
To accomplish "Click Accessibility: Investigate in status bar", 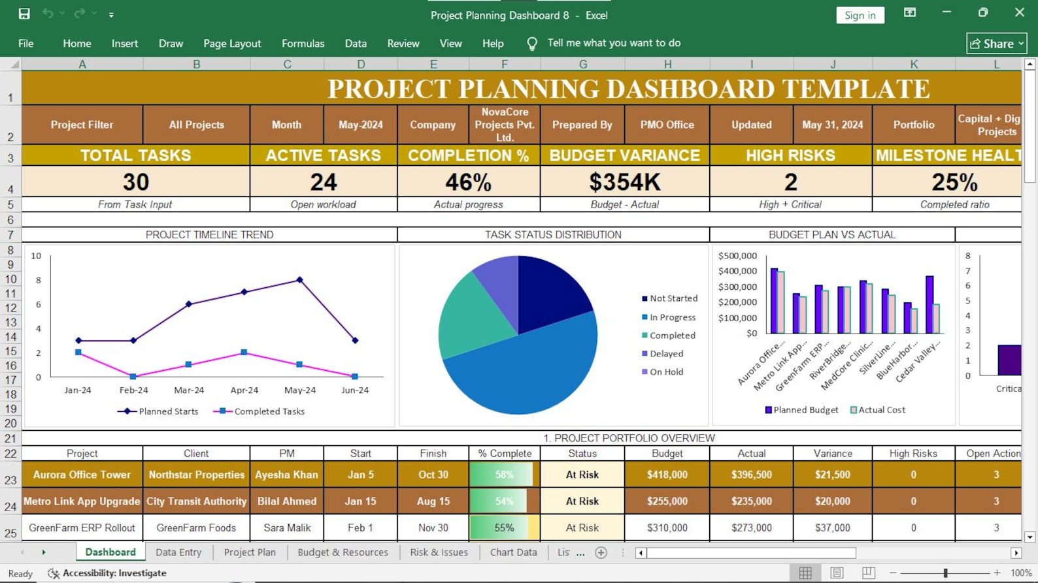I will [107, 573].
